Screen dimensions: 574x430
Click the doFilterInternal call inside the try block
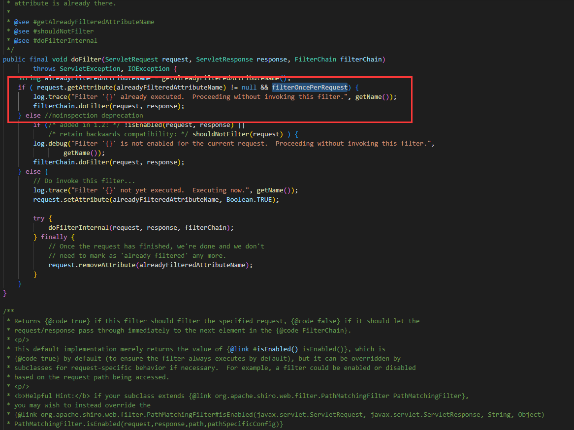tap(78, 228)
